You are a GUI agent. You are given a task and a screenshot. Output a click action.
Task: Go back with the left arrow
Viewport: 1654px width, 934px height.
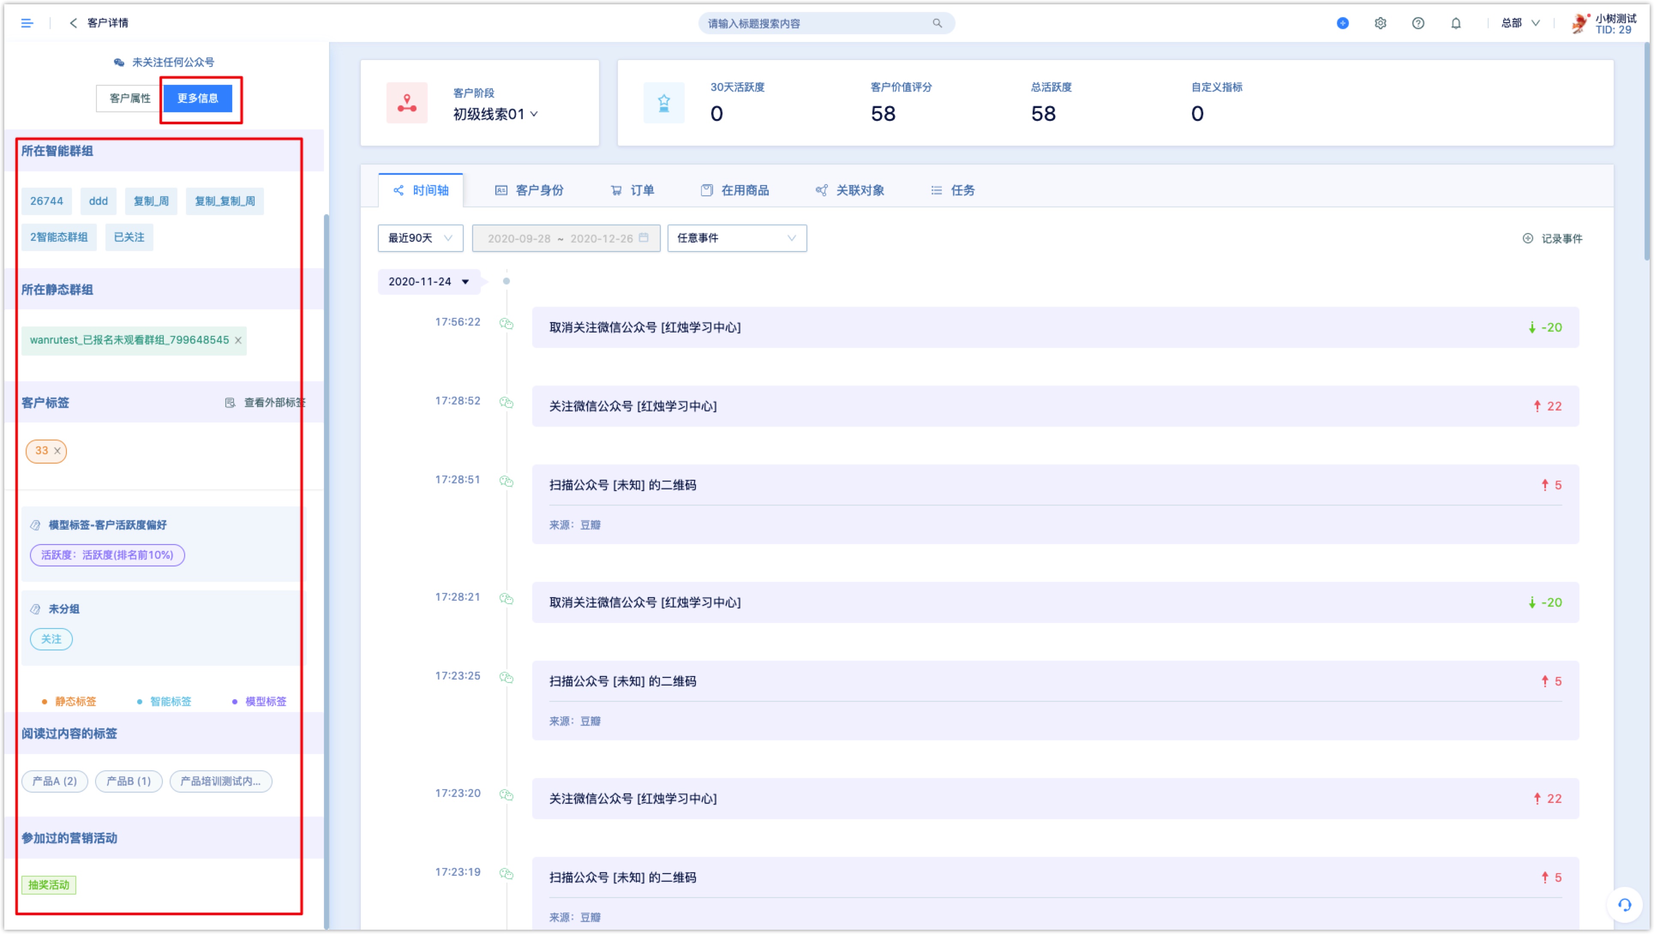tap(73, 23)
